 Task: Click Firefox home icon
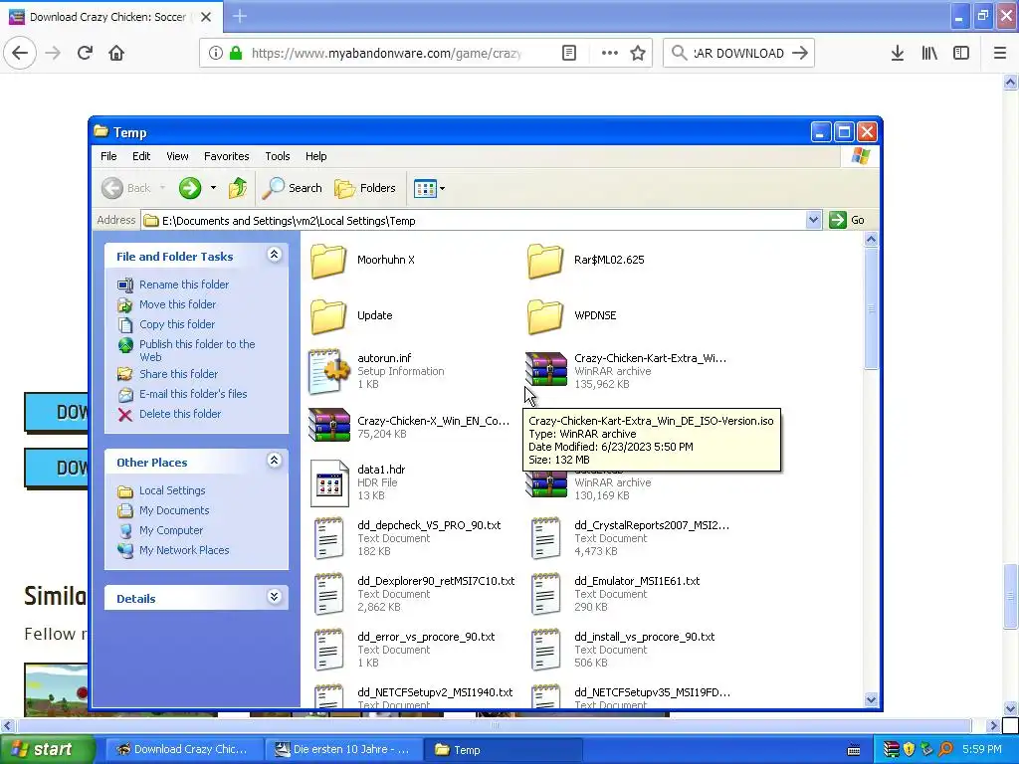116,53
